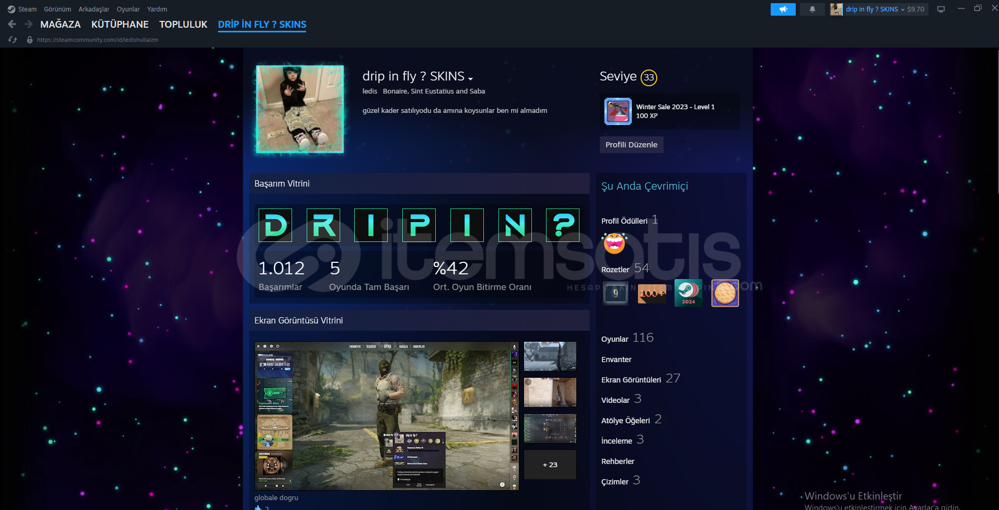Click the Steam 2024 badge icon

point(689,294)
